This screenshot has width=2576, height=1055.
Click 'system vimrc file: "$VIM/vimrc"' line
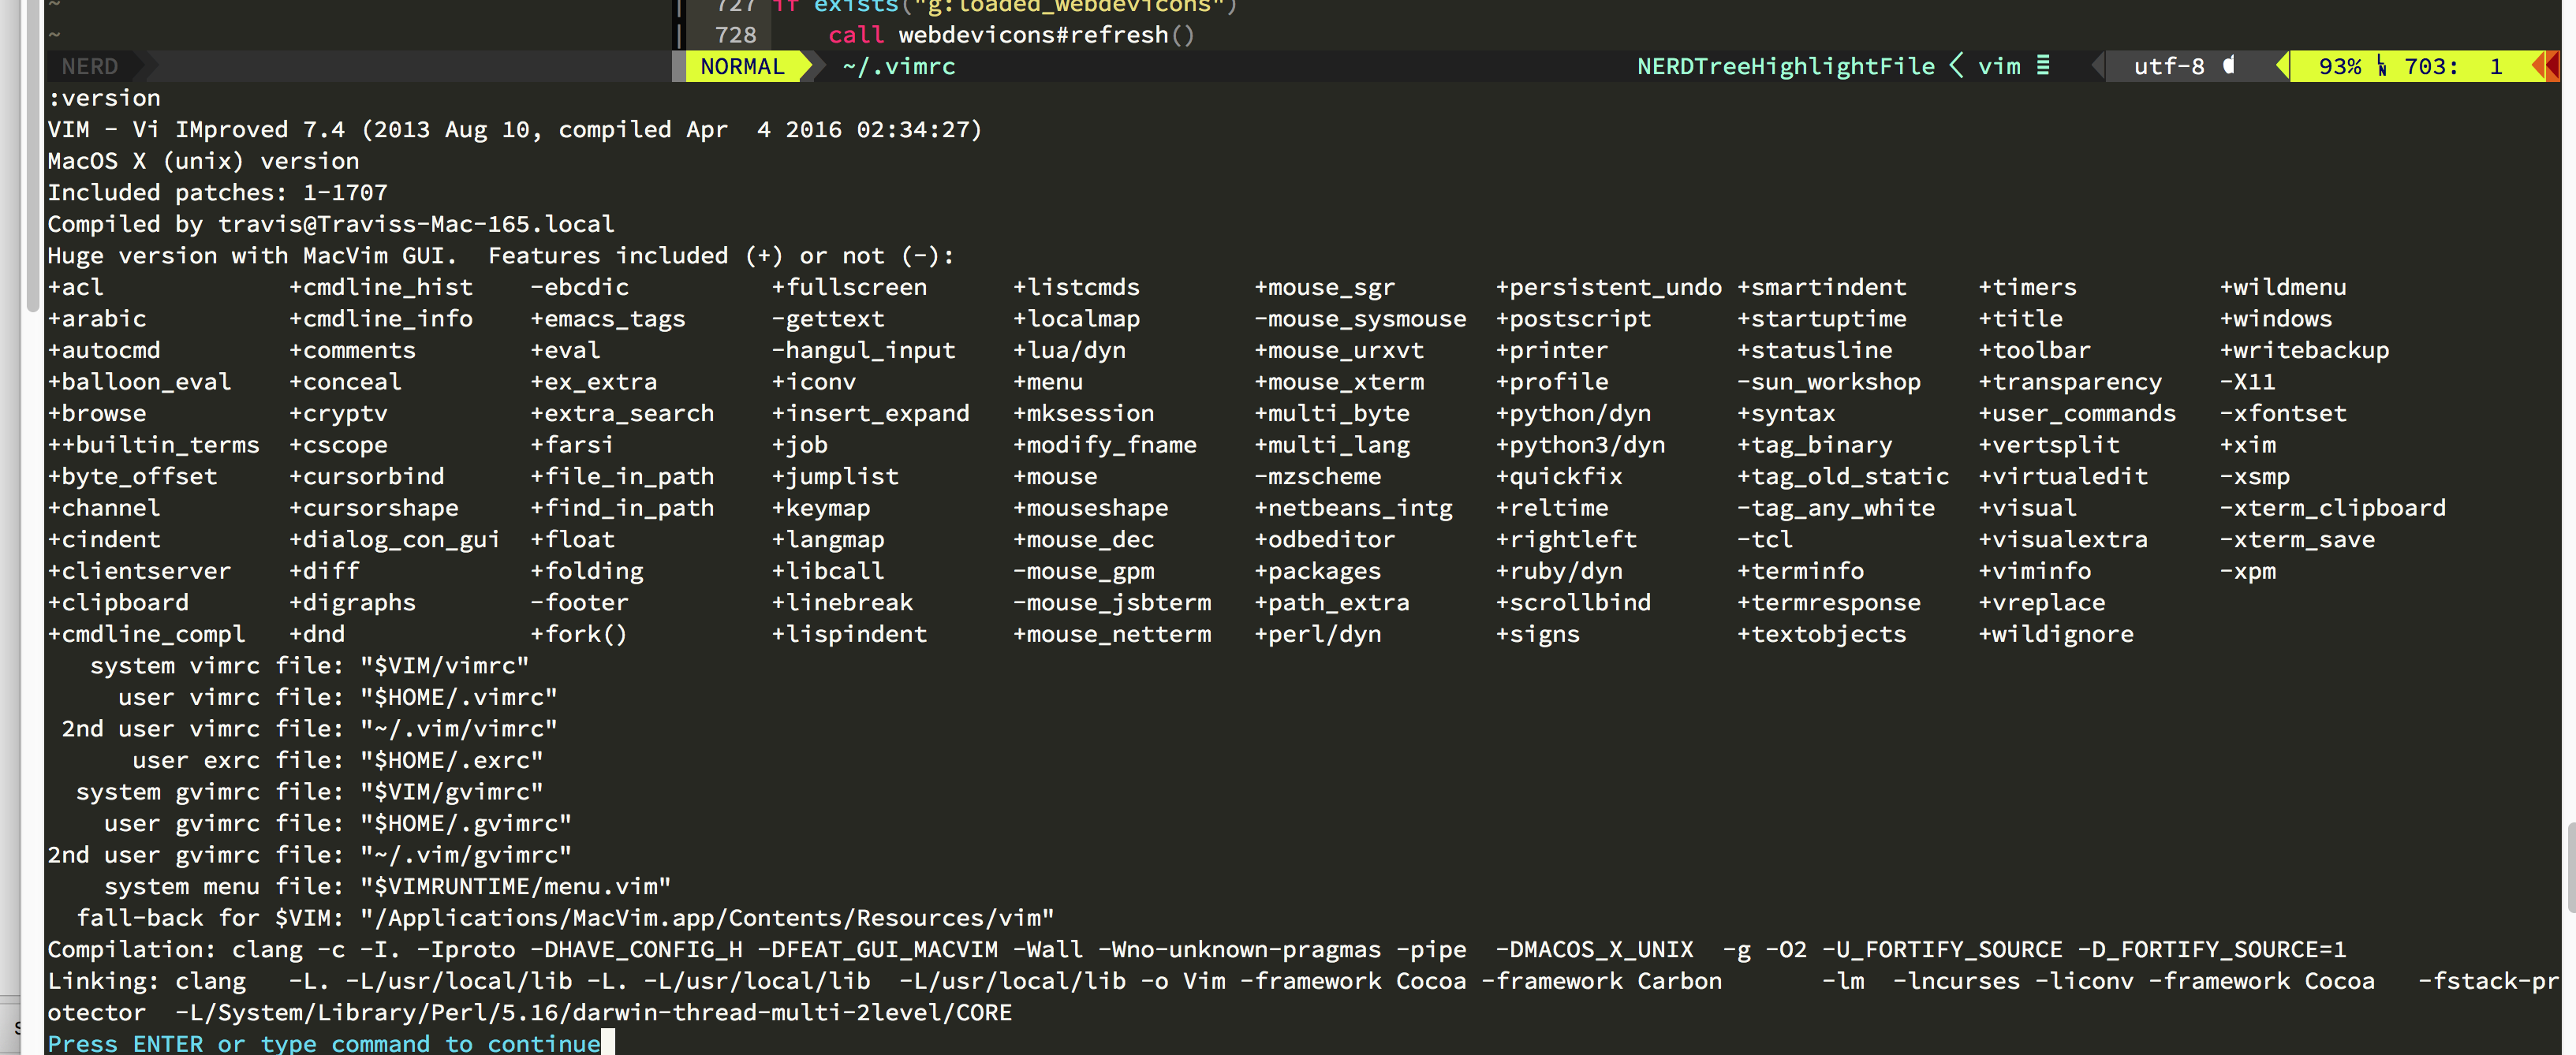click(x=309, y=666)
